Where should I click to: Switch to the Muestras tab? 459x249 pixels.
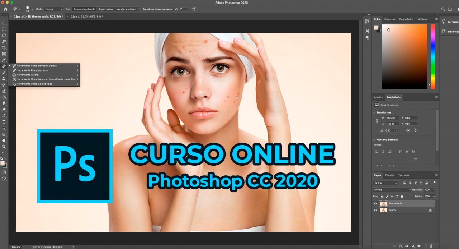click(x=389, y=19)
